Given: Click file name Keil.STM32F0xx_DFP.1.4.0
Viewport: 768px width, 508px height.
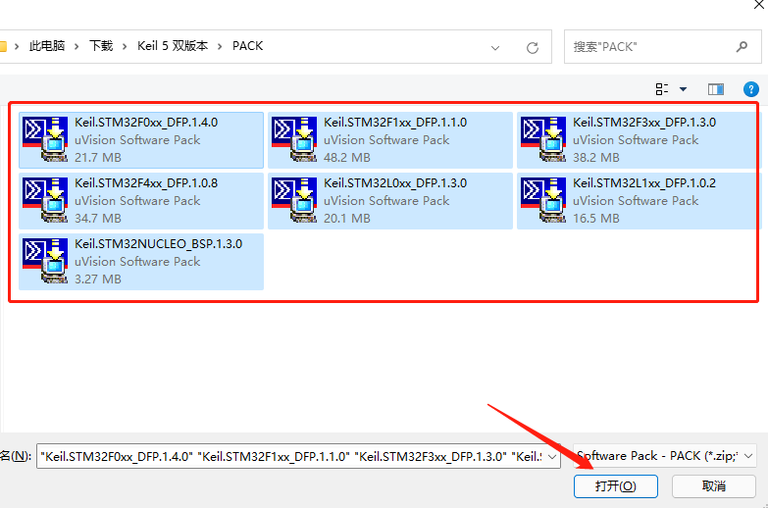Looking at the screenshot, I should point(146,123).
